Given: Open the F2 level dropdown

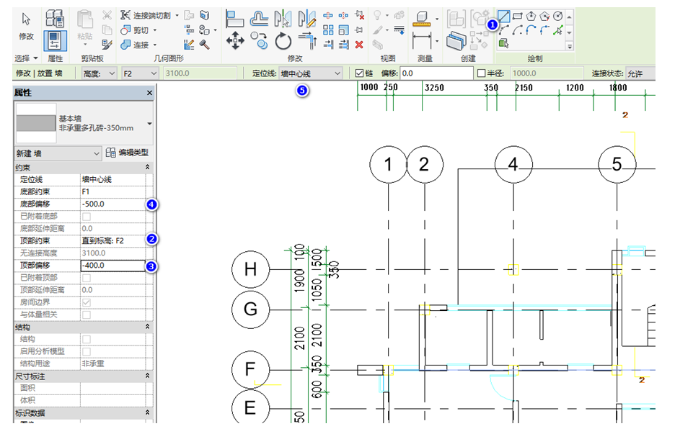Looking at the screenshot, I should coord(139,73).
